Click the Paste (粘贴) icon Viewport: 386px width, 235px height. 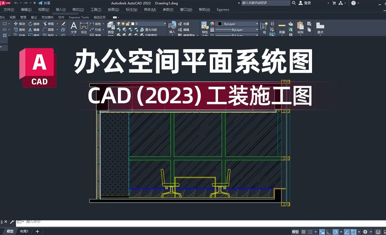[300, 26]
